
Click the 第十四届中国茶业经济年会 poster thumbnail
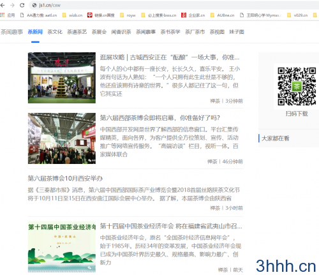click(62, 247)
